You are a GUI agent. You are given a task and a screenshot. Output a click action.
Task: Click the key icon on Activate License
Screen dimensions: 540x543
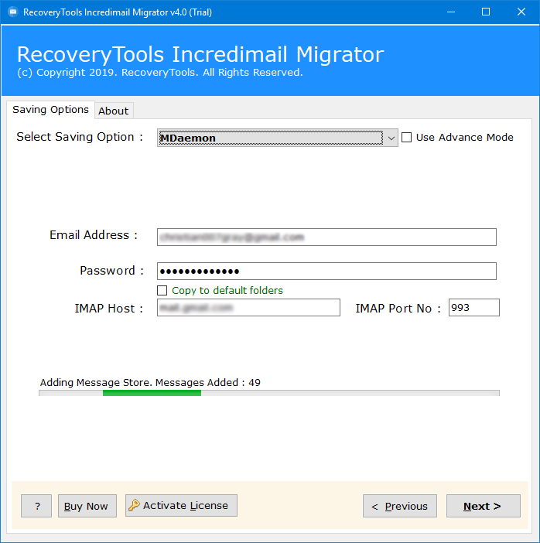point(134,505)
